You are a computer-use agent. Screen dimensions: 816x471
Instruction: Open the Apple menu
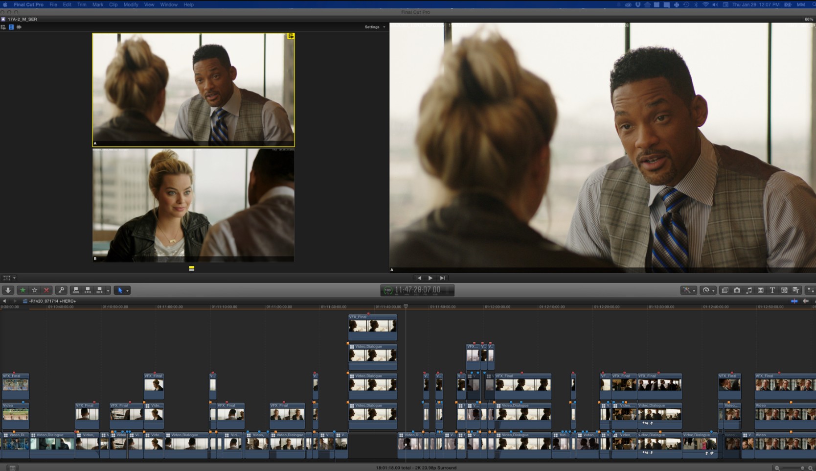pos(5,4)
